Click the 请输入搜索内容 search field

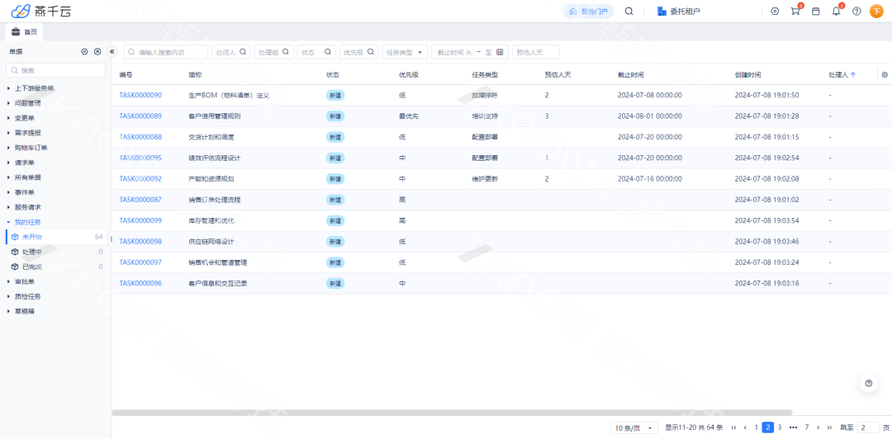[165, 52]
